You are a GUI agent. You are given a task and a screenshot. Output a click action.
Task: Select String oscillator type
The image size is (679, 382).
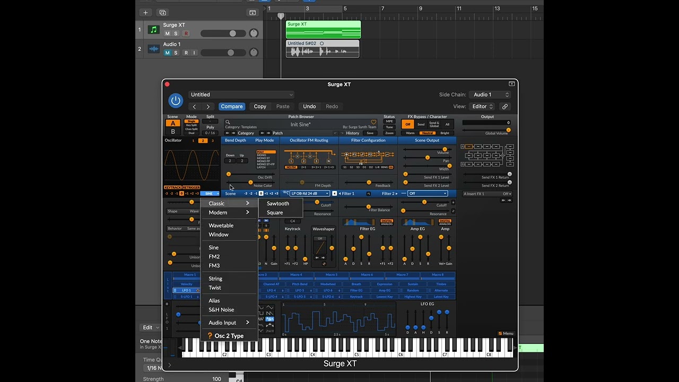click(x=215, y=279)
